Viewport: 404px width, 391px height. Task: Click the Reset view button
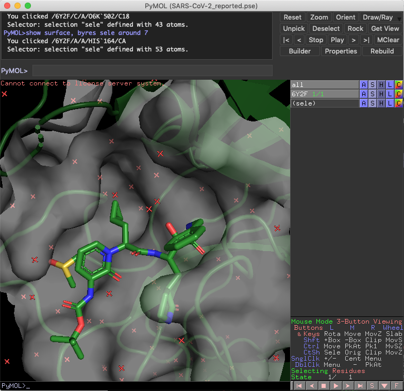[x=293, y=17]
